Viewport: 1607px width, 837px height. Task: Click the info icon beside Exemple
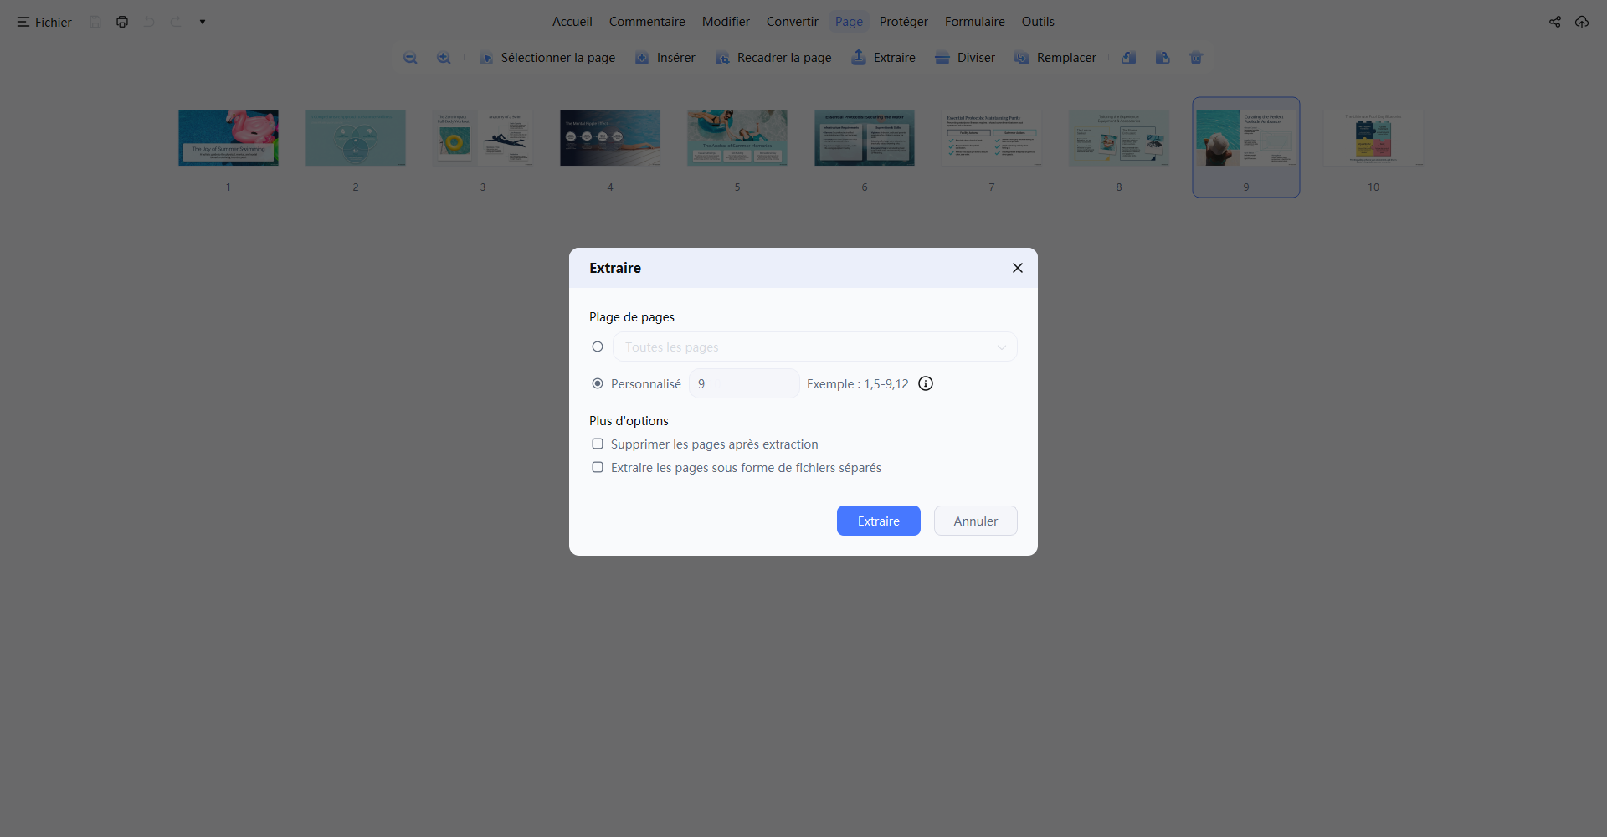(x=926, y=383)
